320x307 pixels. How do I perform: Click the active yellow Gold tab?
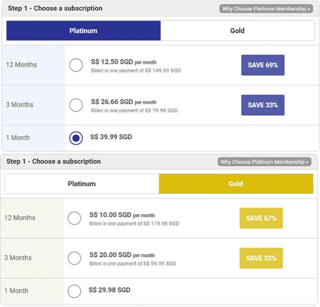[x=236, y=184]
